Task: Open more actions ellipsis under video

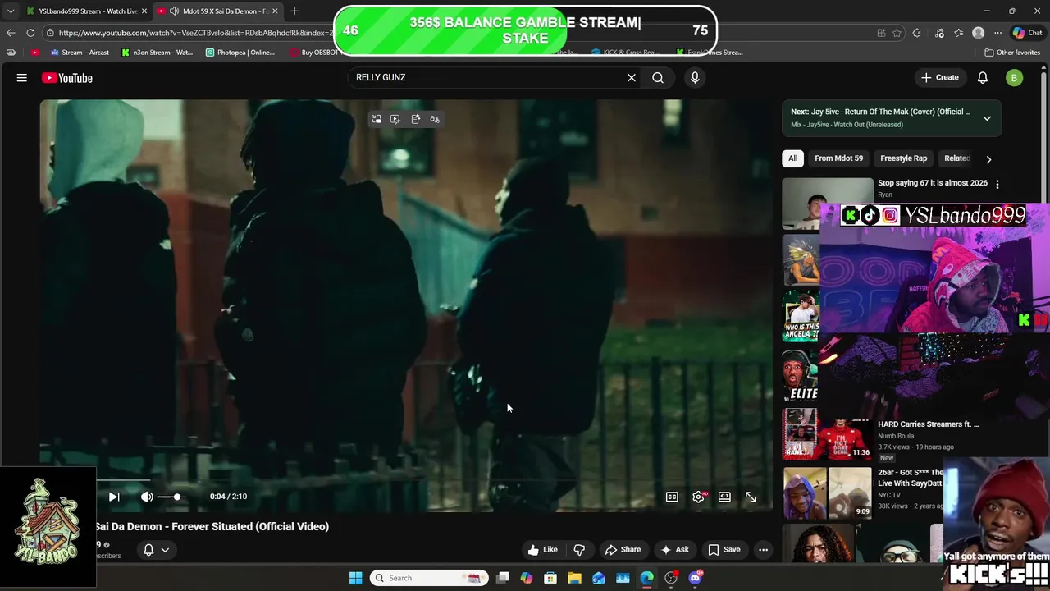Action: click(763, 550)
